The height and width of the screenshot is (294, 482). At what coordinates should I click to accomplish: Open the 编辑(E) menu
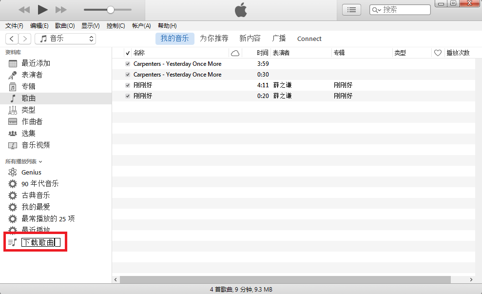(x=39, y=26)
